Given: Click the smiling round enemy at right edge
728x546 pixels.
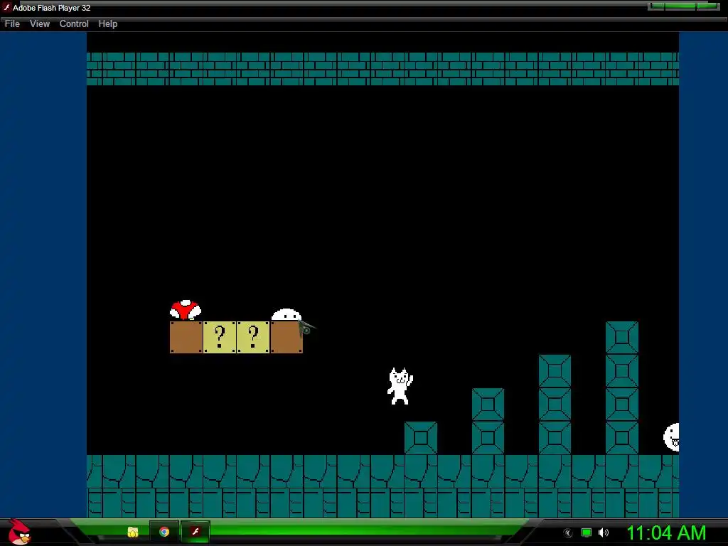Looking at the screenshot, I should 671,437.
